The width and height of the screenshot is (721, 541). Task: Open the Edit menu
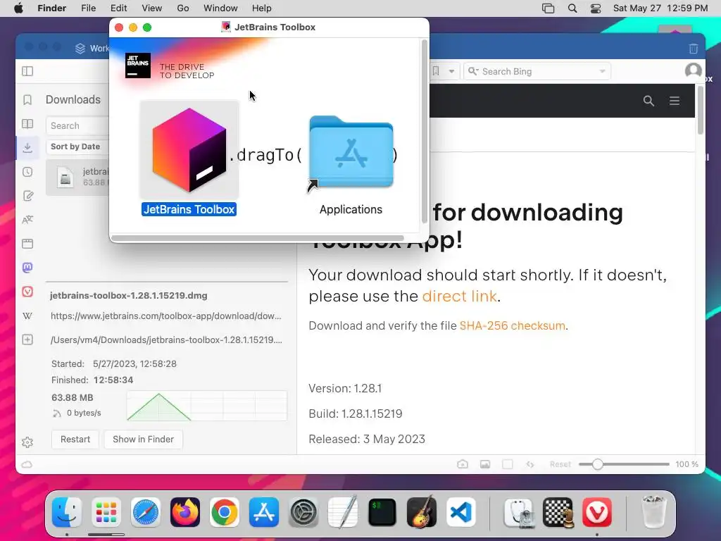tap(118, 8)
